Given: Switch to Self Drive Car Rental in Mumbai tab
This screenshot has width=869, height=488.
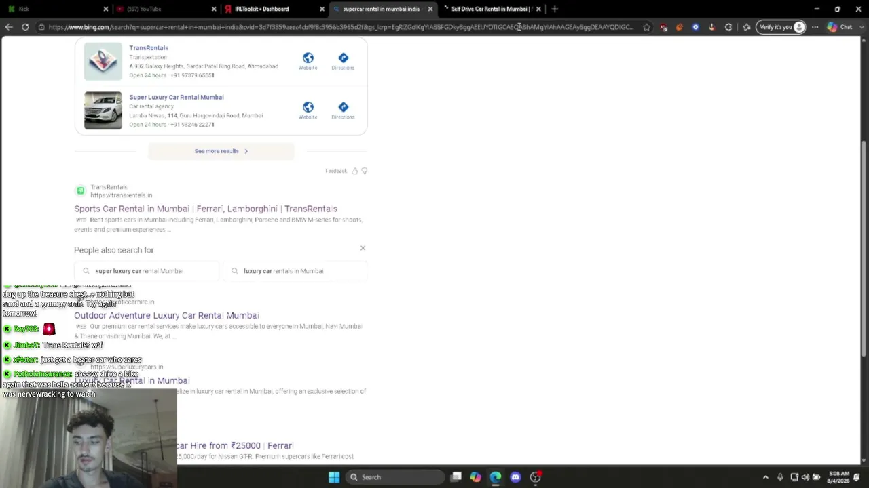Looking at the screenshot, I should (x=490, y=9).
